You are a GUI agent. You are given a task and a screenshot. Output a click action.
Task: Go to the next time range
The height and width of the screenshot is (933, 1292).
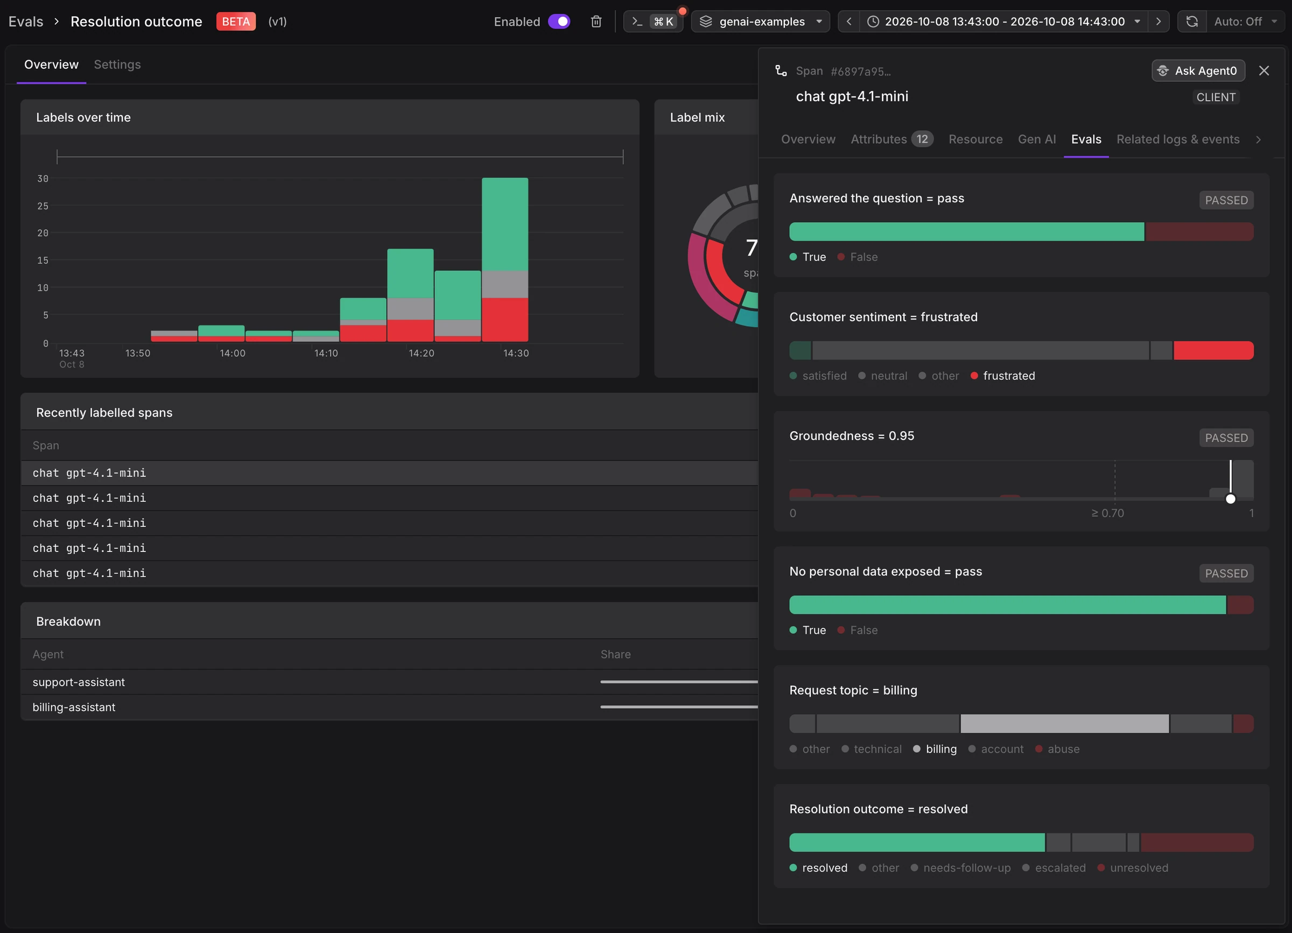click(1158, 22)
